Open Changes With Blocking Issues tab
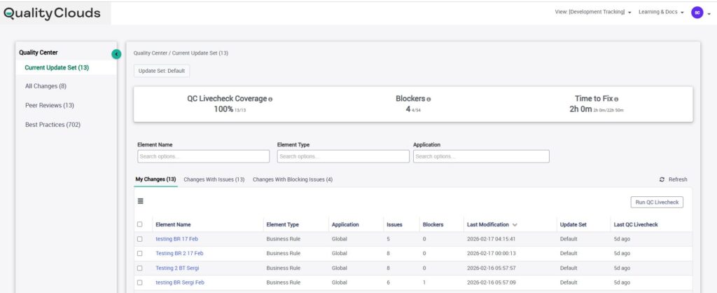The image size is (717, 293). click(x=292, y=179)
